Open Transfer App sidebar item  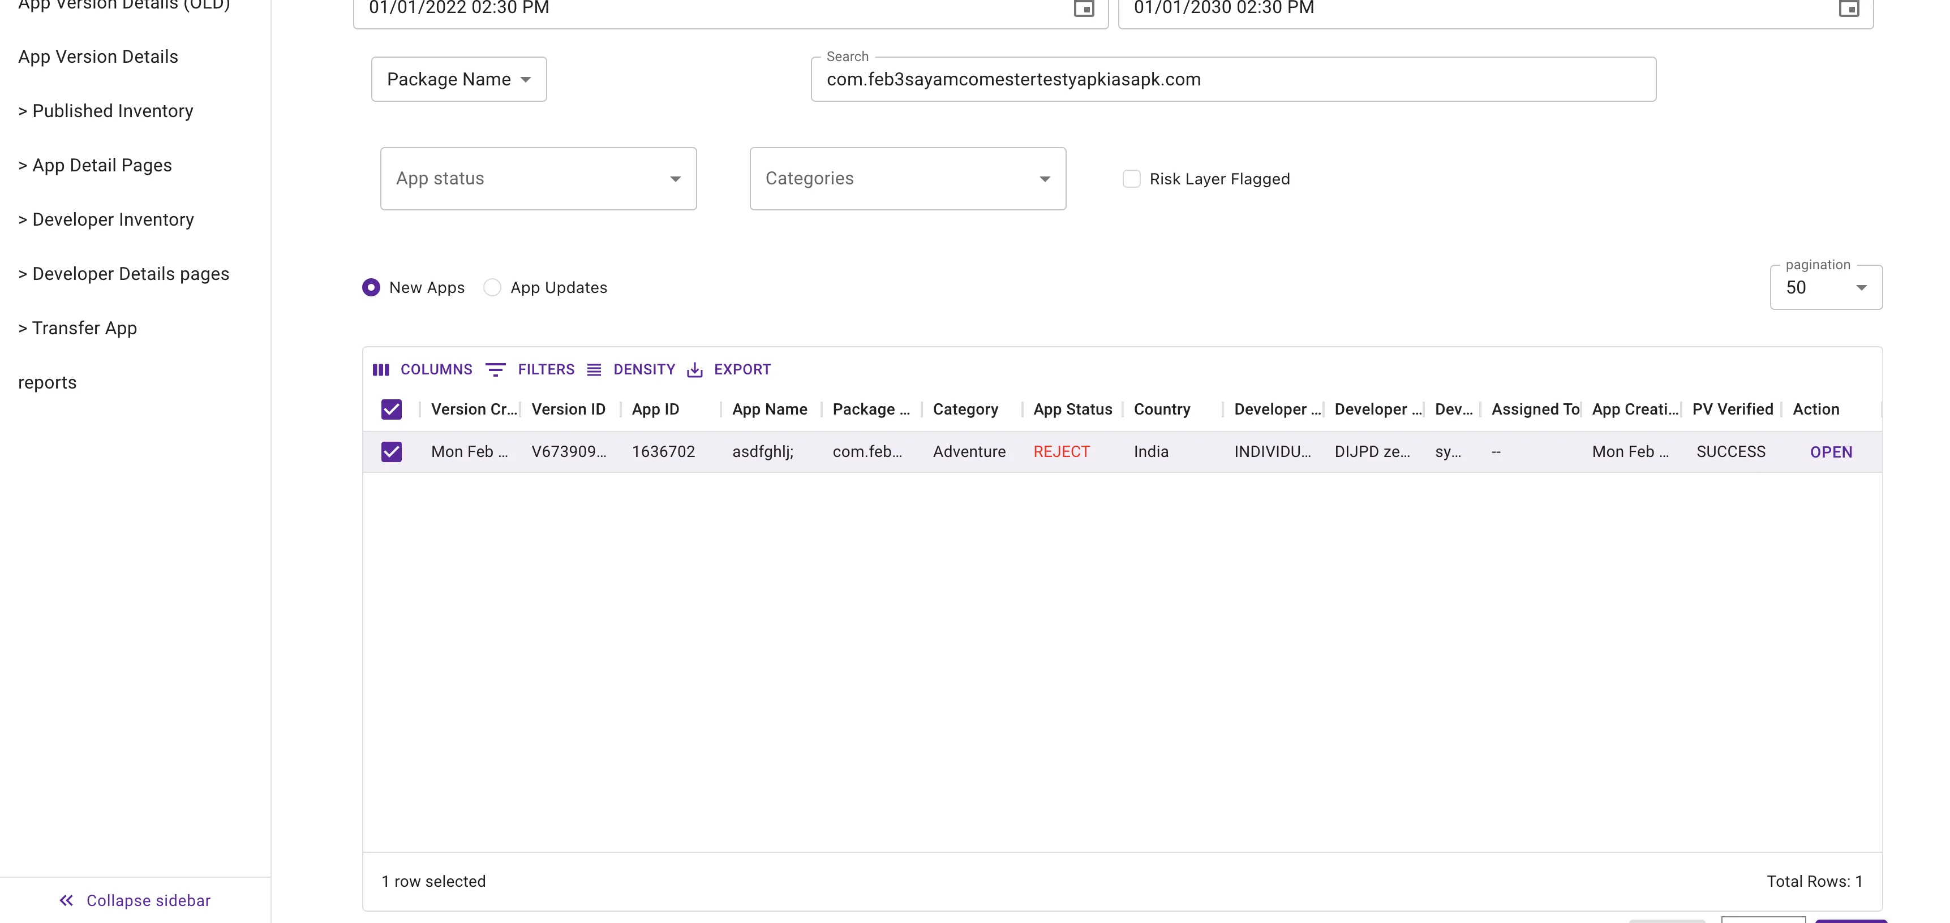click(77, 329)
